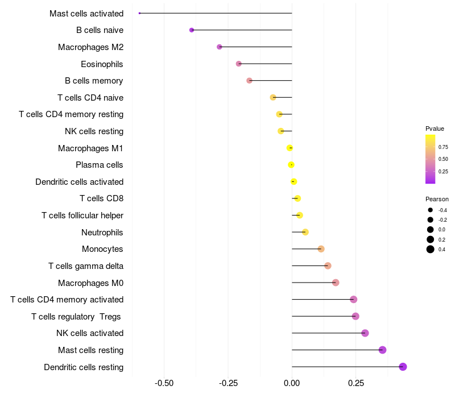Click the T cells CD8 data point

(297, 198)
